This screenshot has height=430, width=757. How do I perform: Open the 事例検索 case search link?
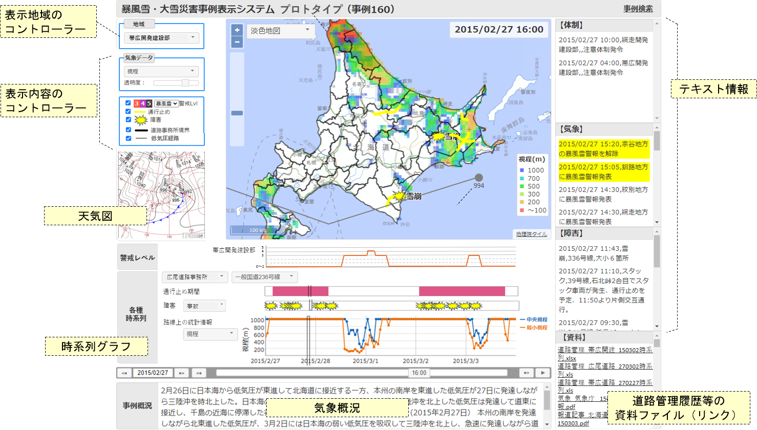click(x=638, y=9)
